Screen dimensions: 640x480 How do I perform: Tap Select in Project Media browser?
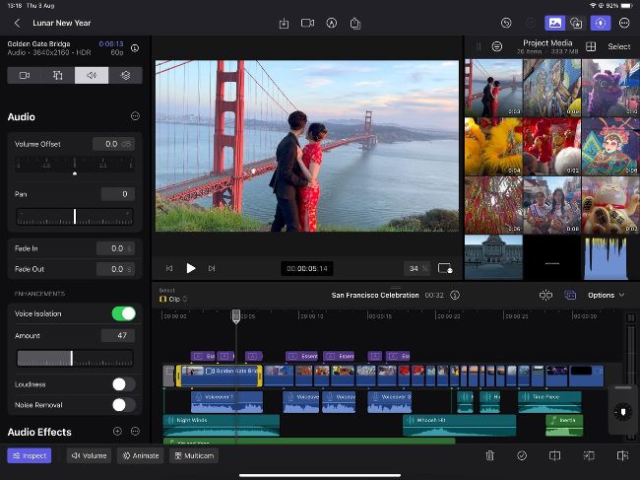click(618, 46)
